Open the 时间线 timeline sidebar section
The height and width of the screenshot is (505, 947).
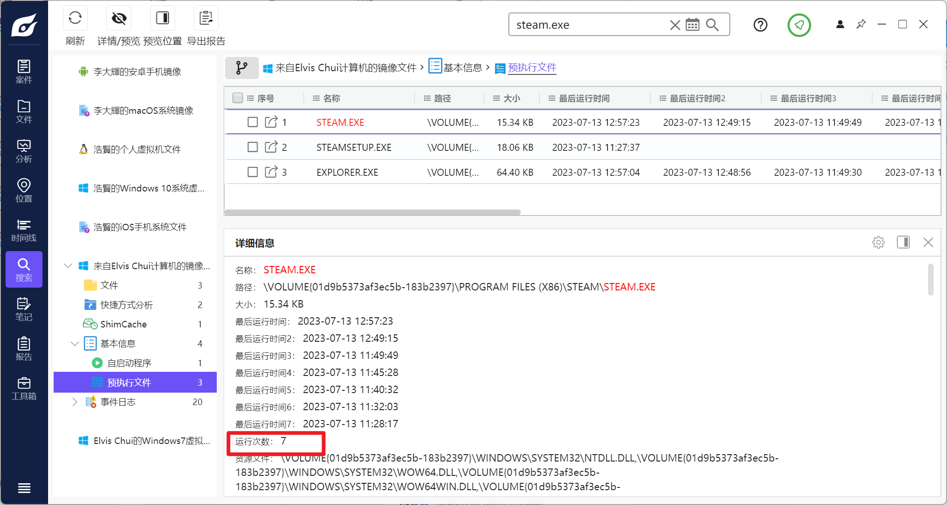pos(24,230)
